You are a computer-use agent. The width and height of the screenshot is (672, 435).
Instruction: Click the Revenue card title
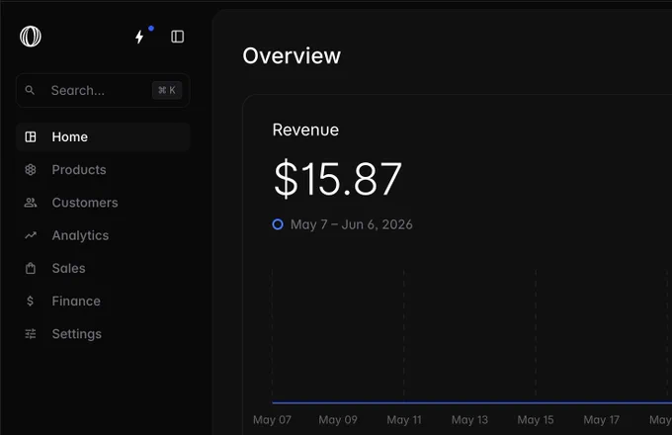[305, 130]
